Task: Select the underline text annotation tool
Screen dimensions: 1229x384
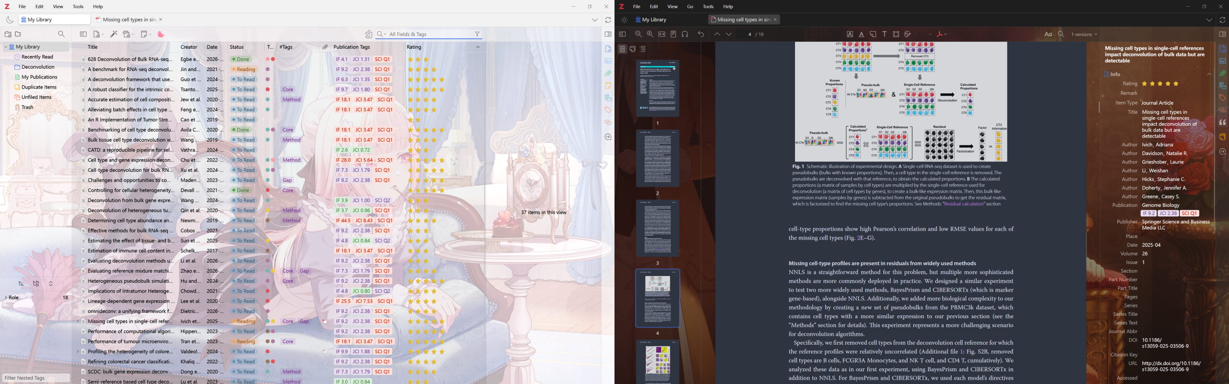Action: click(x=862, y=35)
